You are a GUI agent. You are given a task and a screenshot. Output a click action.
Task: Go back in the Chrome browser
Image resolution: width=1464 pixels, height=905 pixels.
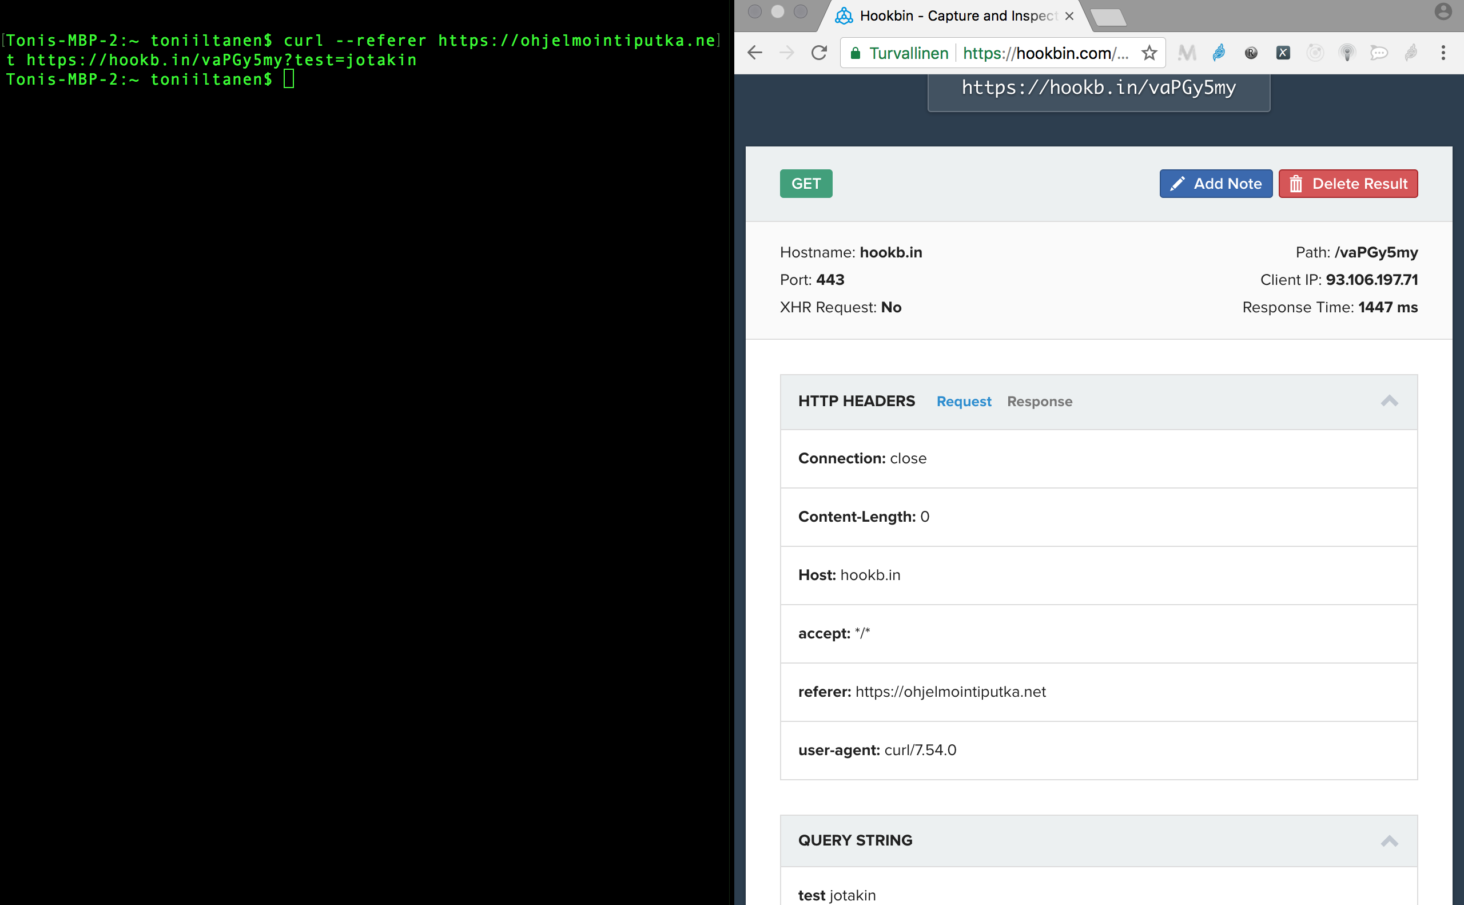[x=755, y=53]
